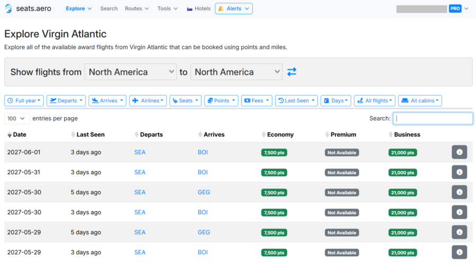The image size is (476, 262).
Task: Click BOI link in 2027-06-01 row
Action: 203,152
